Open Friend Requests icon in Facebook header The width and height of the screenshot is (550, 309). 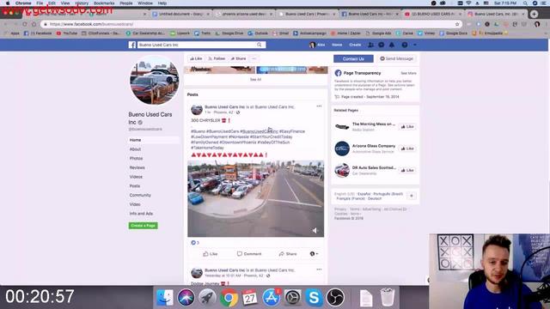click(370, 45)
